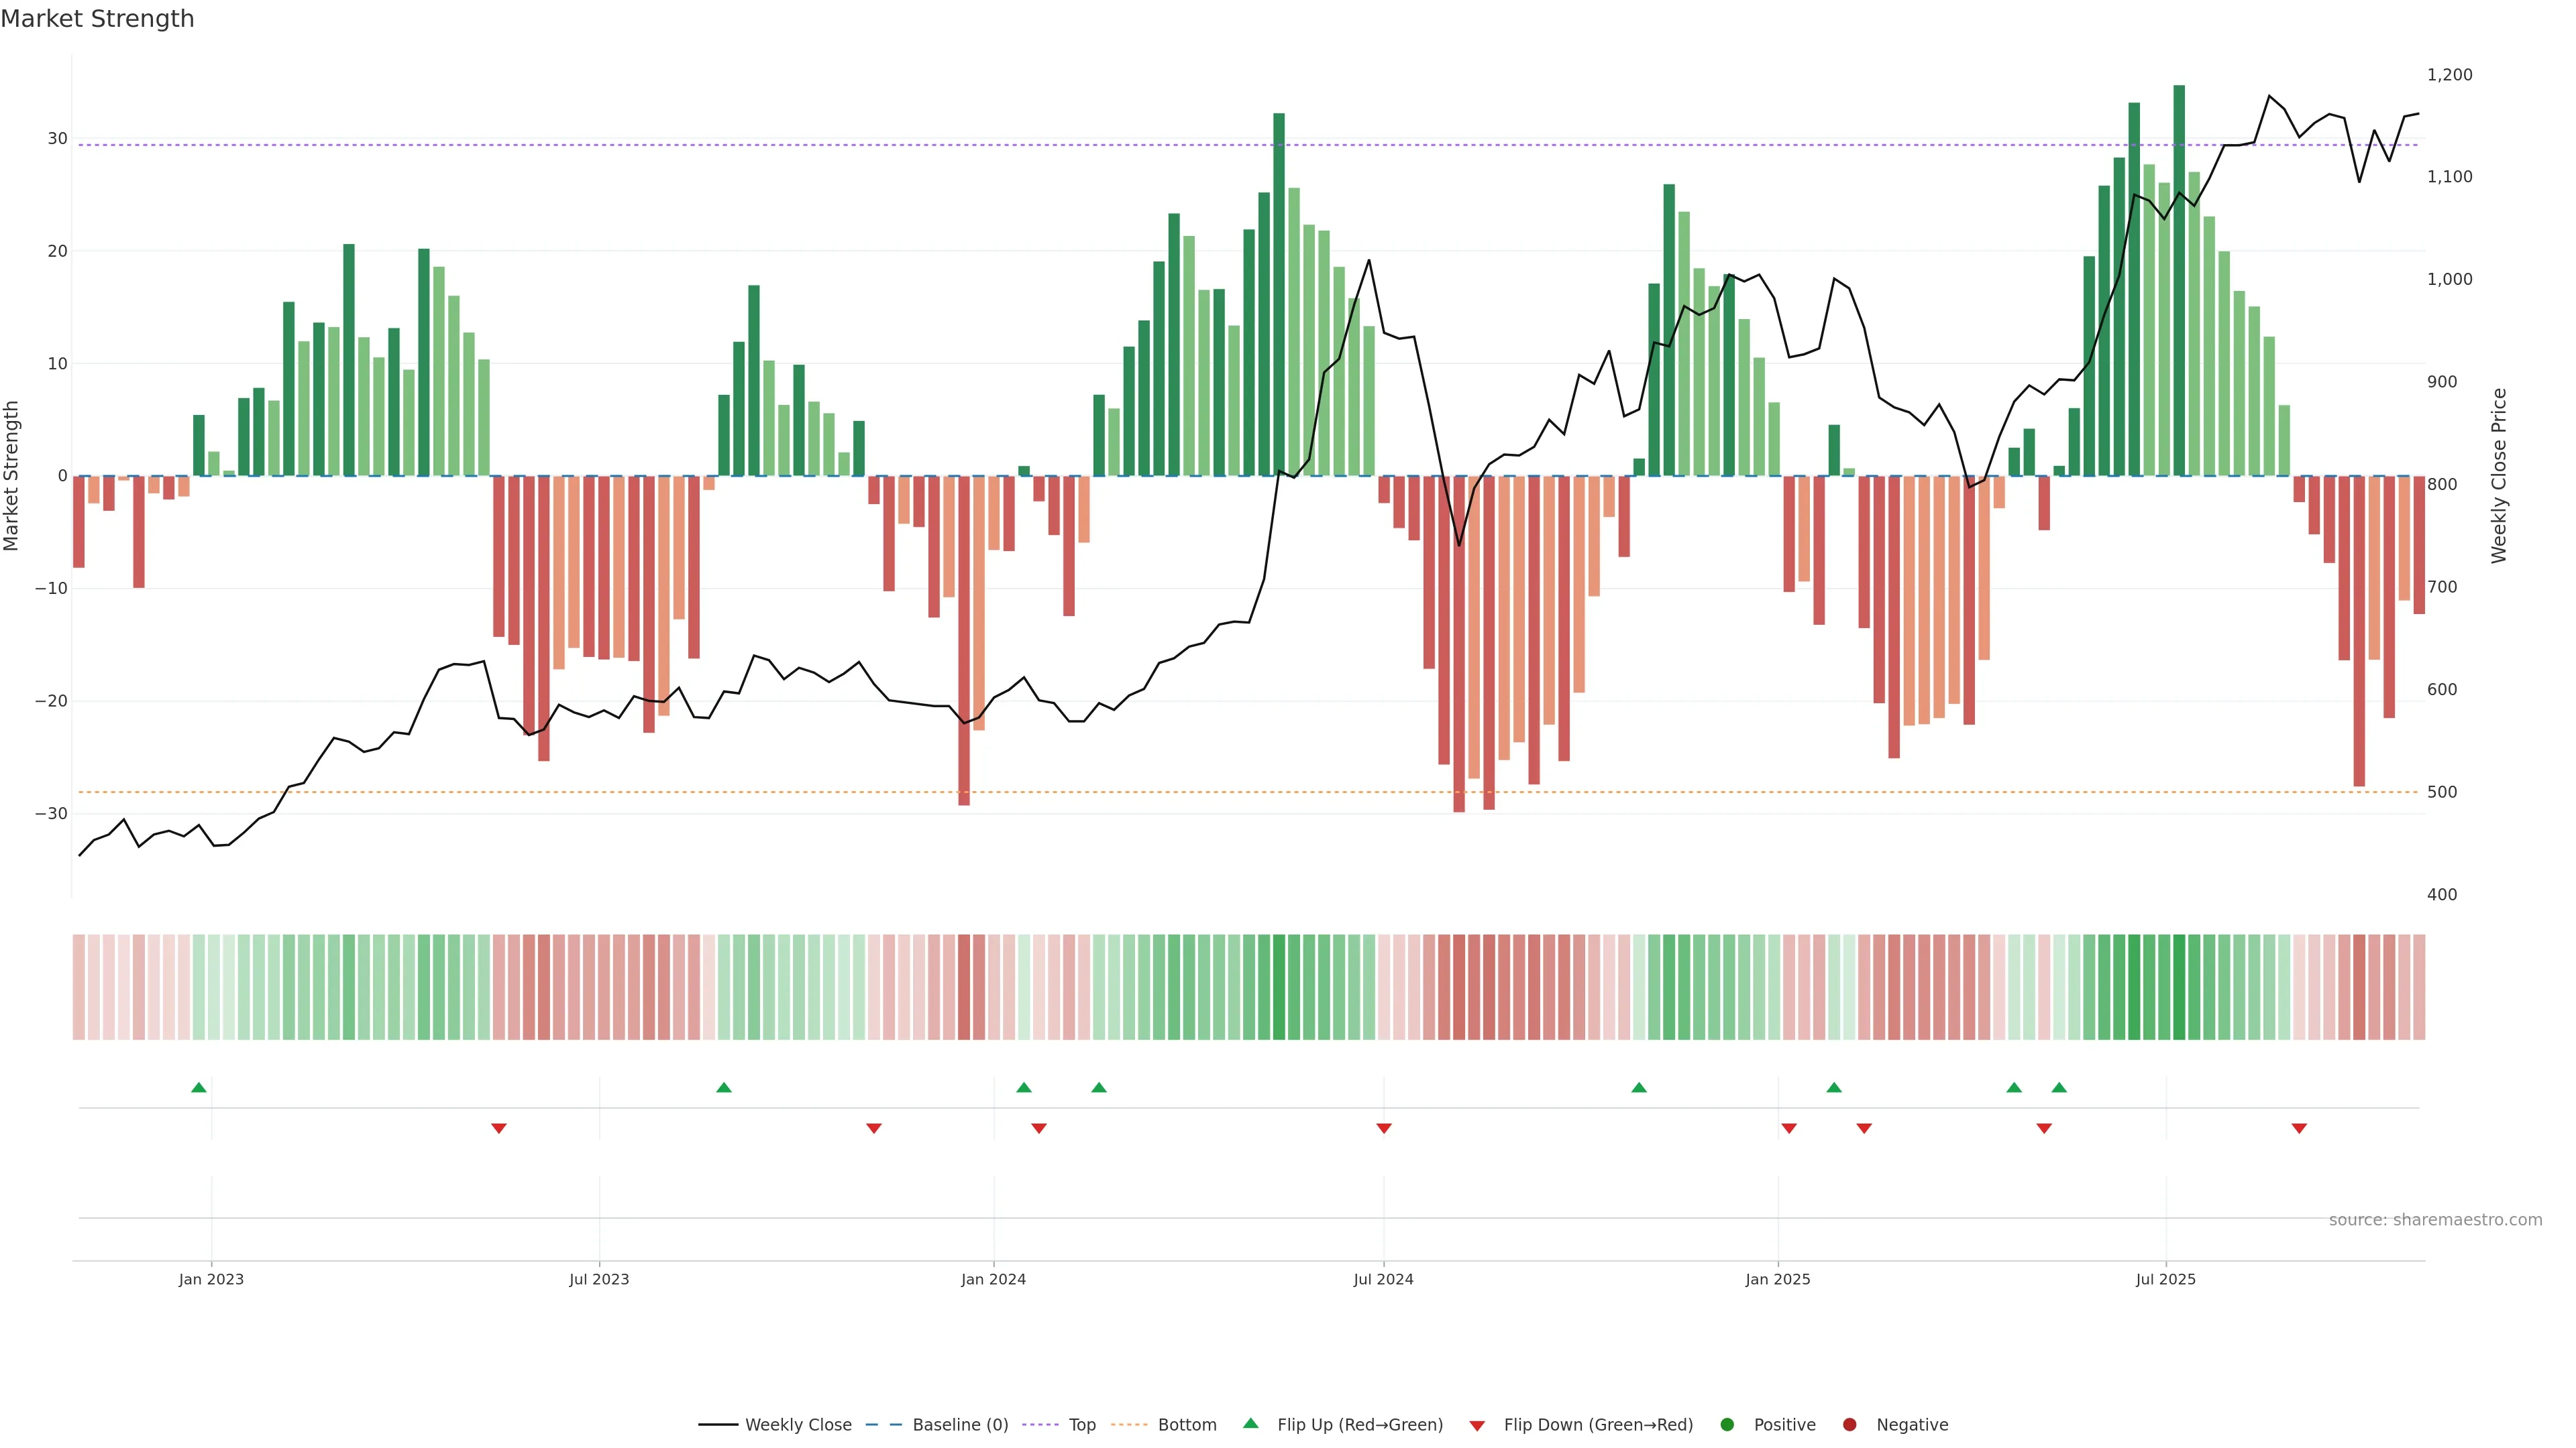Click the last red flip-down marker after Jul 2025
The image size is (2576, 1448).
tap(2299, 1128)
